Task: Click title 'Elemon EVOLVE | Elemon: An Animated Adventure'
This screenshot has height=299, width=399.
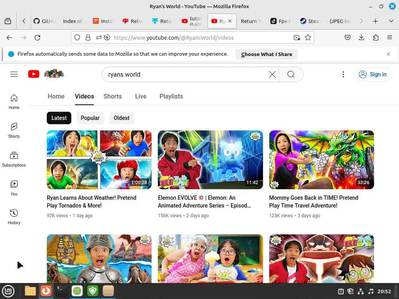Action: 204,201
